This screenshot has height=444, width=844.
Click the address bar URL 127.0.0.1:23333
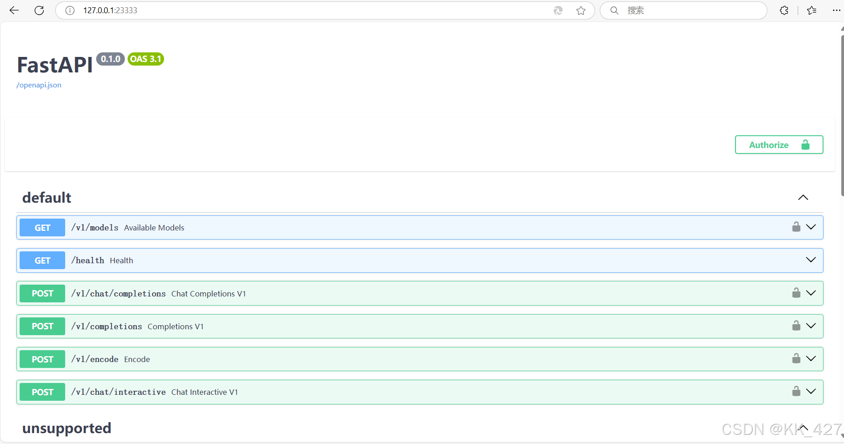[110, 10]
